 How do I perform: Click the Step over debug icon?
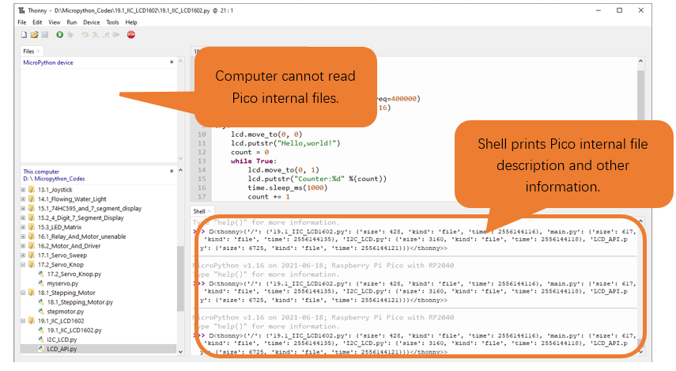point(85,35)
